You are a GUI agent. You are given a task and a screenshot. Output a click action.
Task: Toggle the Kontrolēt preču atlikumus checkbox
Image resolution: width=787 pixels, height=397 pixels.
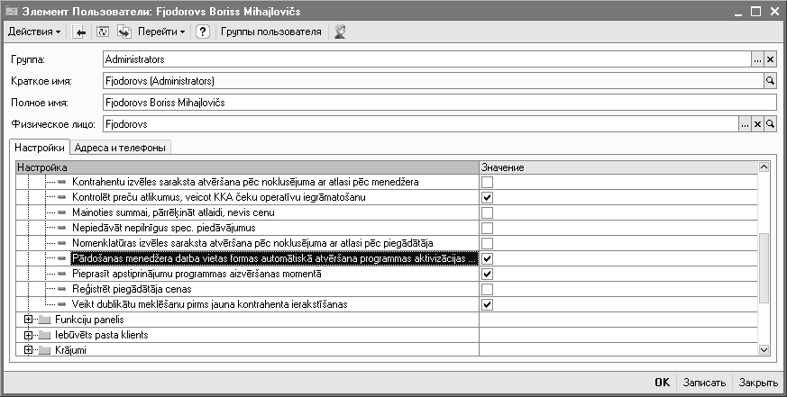point(487,197)
